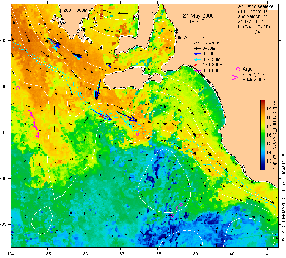The width and height of the screenshot is (286, 258).
Task: Click the magenta drifters chevron legend symbol
Action: pos(235,77)
